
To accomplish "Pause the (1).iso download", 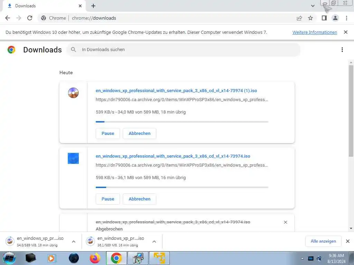I will tap(108, 134).
